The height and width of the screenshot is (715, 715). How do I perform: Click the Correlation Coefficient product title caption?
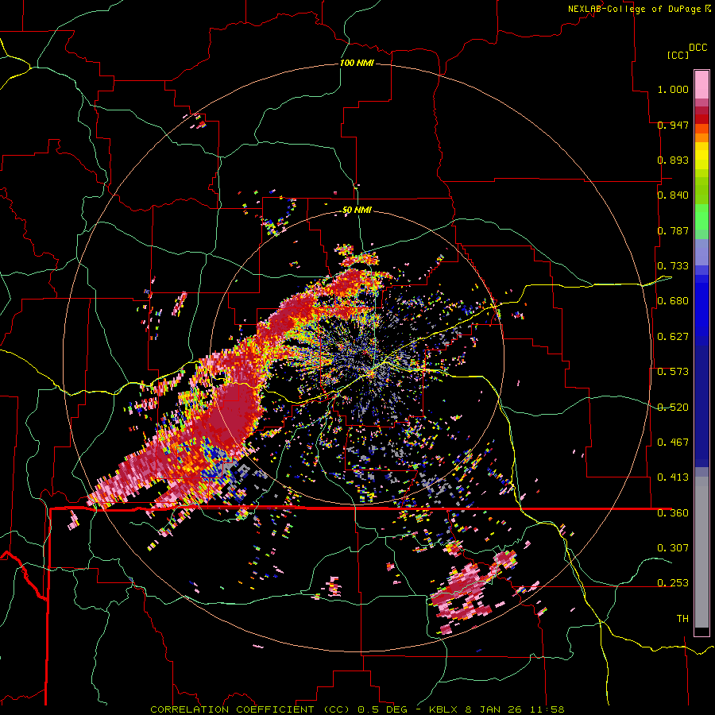357,709
